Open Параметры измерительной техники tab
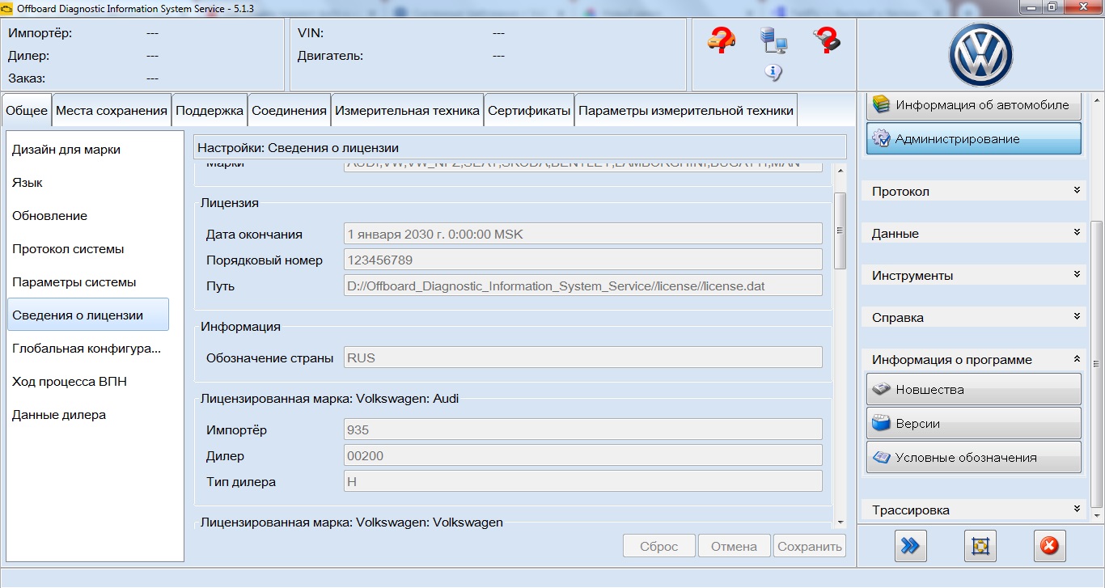 point(686,111)
